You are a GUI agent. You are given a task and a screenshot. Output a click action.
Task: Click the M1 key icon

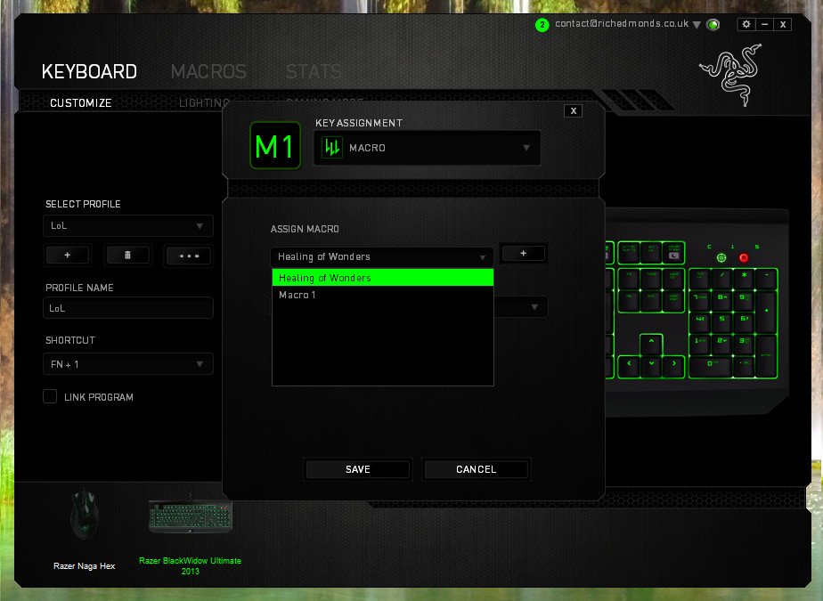pyautogui.click(x=275, y=145)
